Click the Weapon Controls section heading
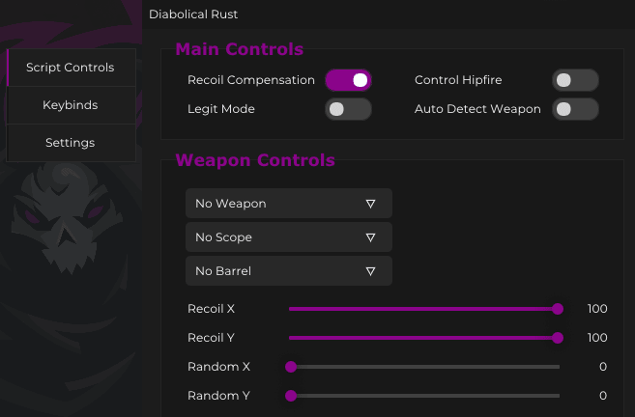Viewport: 635px width, 417px height. pos(255,160)
